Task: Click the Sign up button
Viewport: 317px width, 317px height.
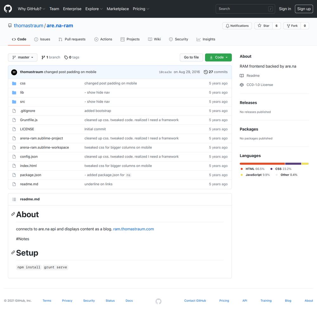Action: pos(304,9)
